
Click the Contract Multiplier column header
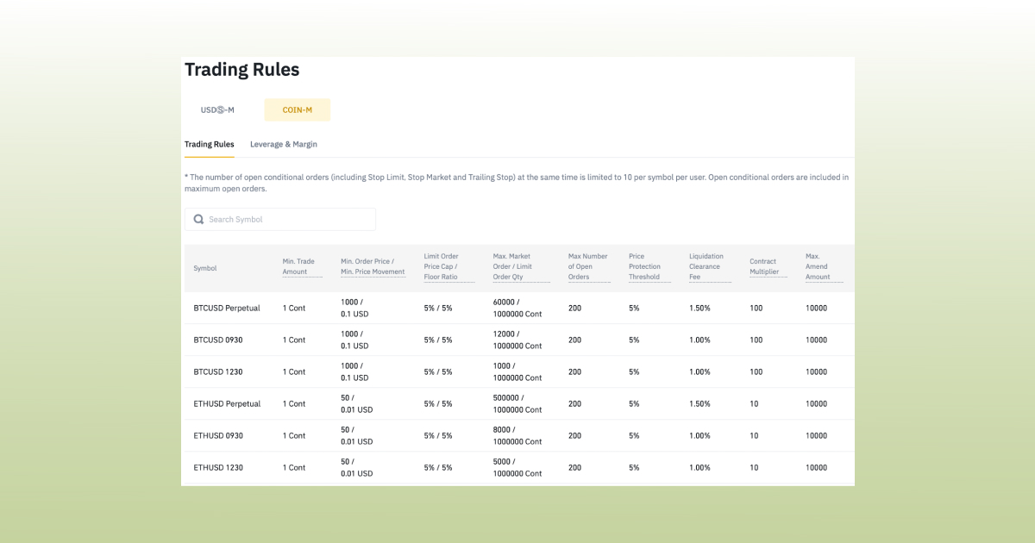[x=766, y=266]
